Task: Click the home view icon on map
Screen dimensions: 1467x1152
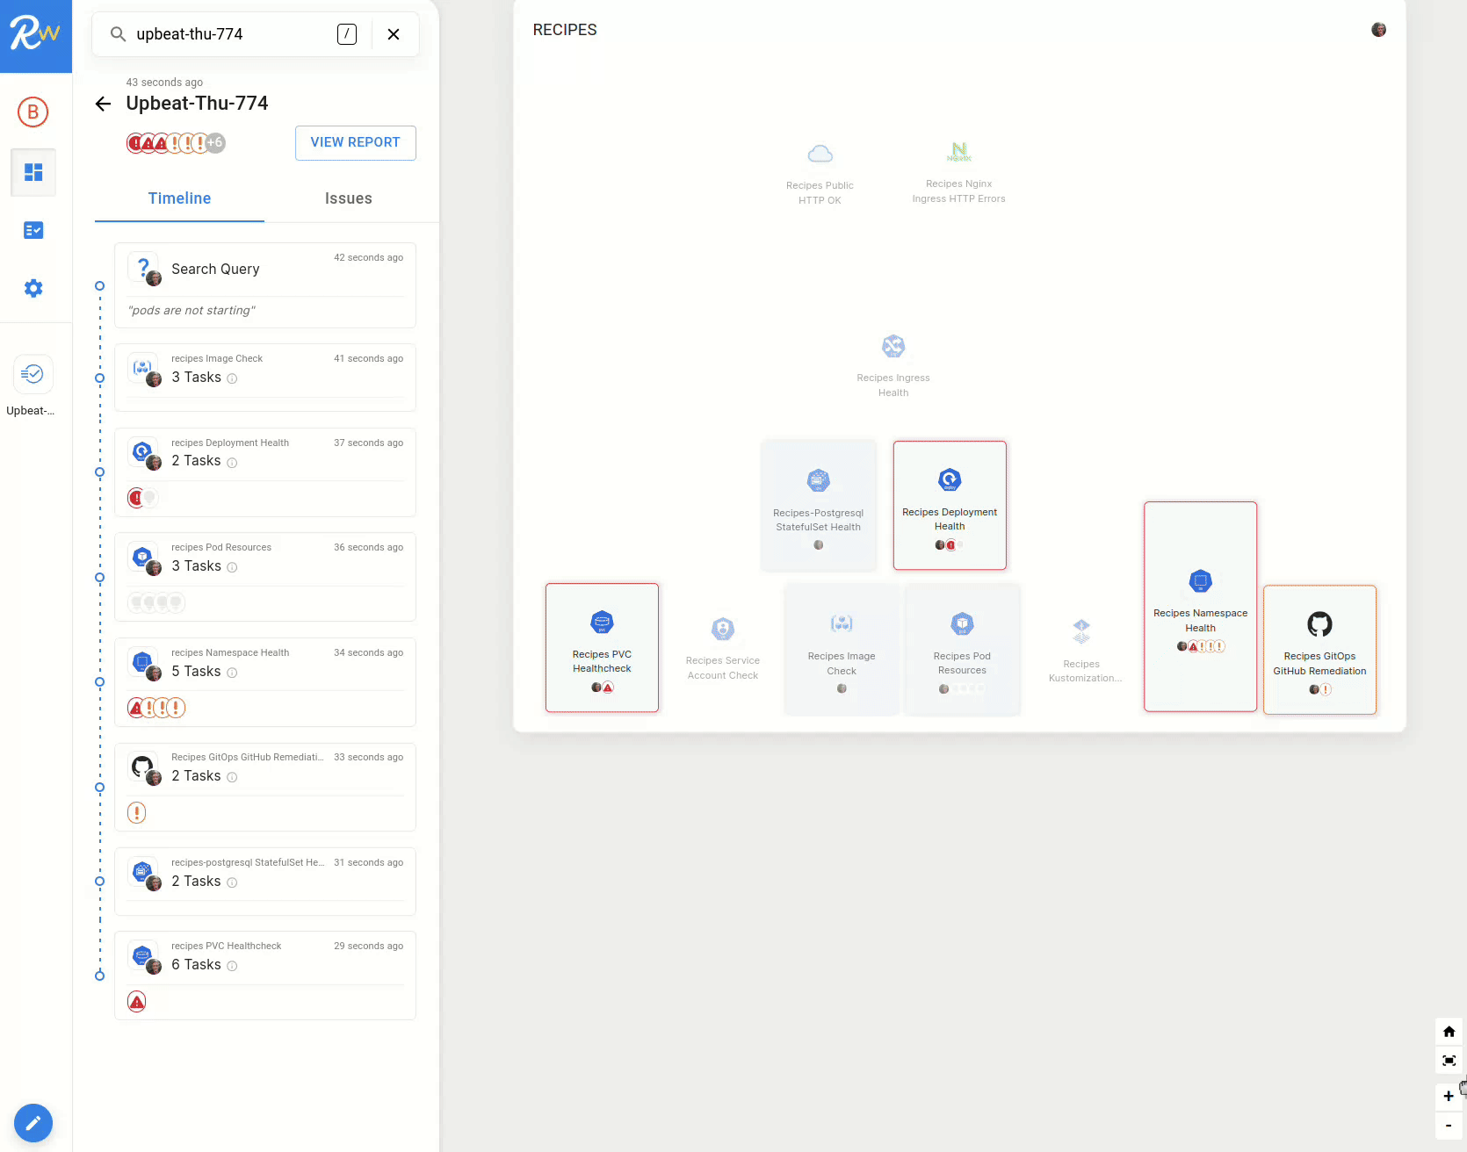Action: click(x=1449, y=1032)
